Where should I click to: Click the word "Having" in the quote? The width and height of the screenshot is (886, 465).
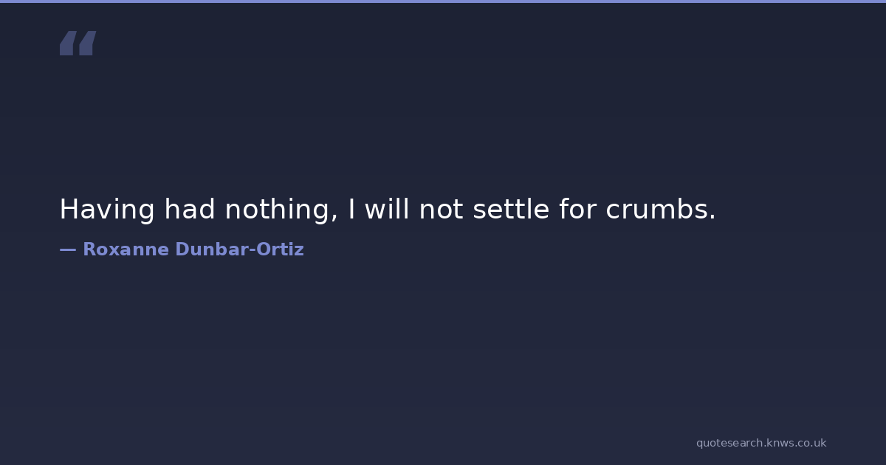pos(107,210)
